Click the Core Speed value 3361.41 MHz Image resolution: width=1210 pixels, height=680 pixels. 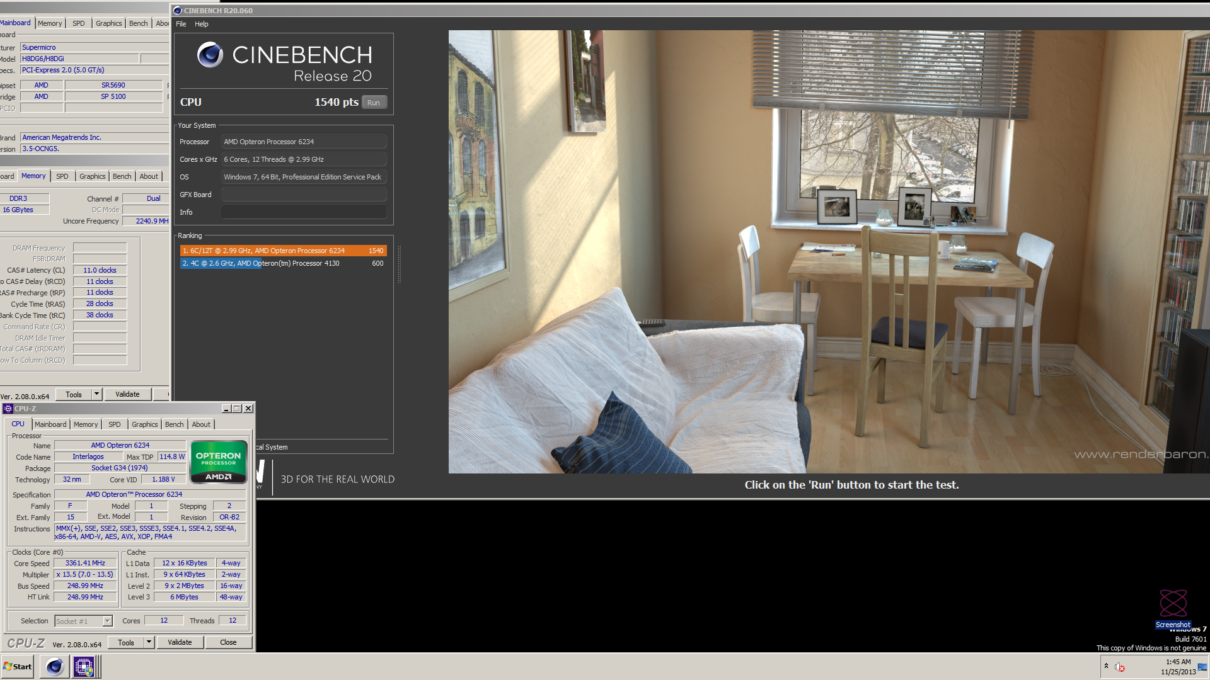pos(85,563)
